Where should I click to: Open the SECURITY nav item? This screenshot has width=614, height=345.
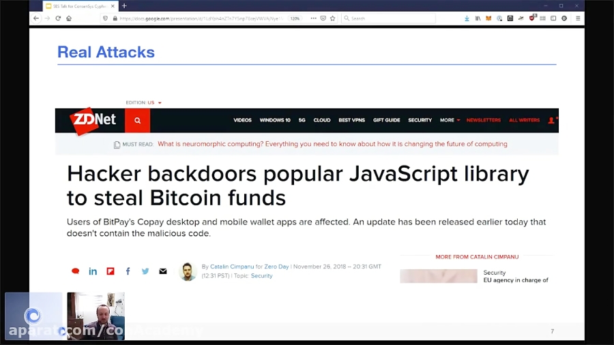(420, 120)
